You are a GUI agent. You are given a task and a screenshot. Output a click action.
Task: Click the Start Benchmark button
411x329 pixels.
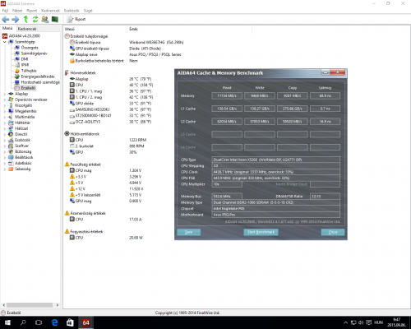pos(261,232)
